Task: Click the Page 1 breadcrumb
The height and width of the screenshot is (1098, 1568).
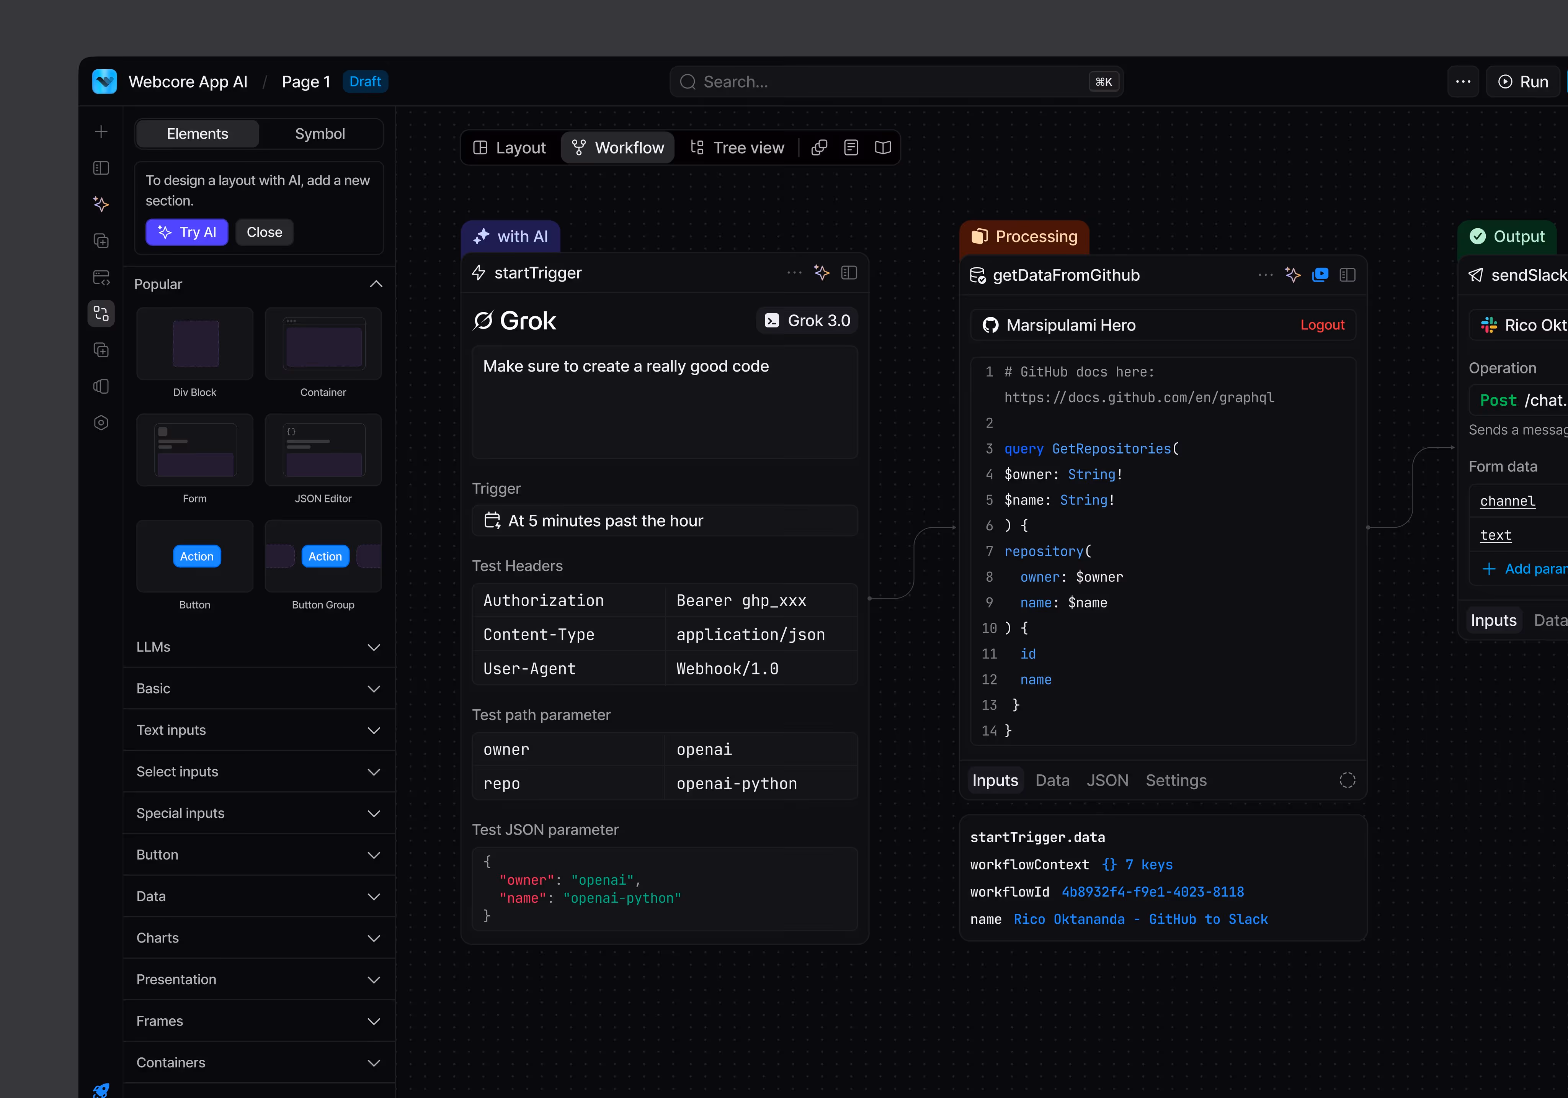Action: pos(306,81)
